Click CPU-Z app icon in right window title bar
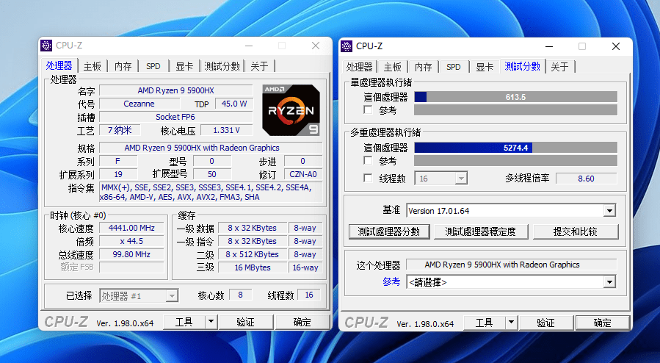The width and height of the screenshot is (660, 363). [347, 46]
